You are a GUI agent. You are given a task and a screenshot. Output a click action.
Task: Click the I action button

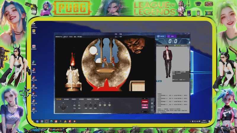105,105
